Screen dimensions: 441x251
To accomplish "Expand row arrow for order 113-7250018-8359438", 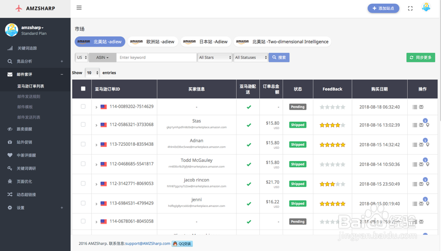I will [x=96, y=145].
